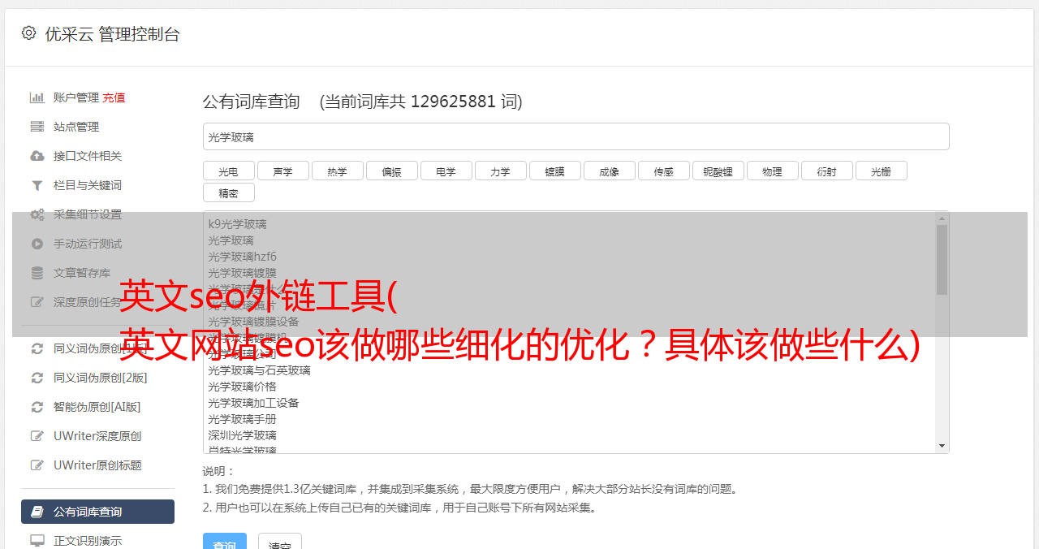Click the UWriter深度原创 edit icon
The image size is (1039, 549).
point(37,436)
